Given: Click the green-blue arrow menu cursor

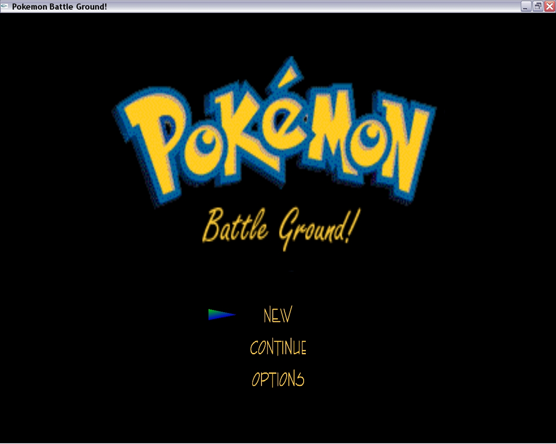Looking at the screenshot, I should [x=221, y=314].
